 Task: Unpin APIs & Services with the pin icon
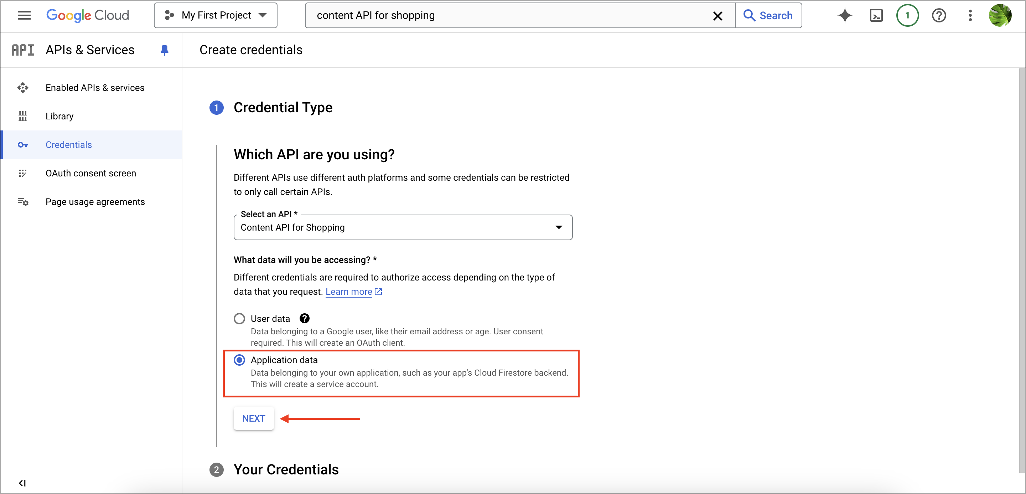pos(165,50)
